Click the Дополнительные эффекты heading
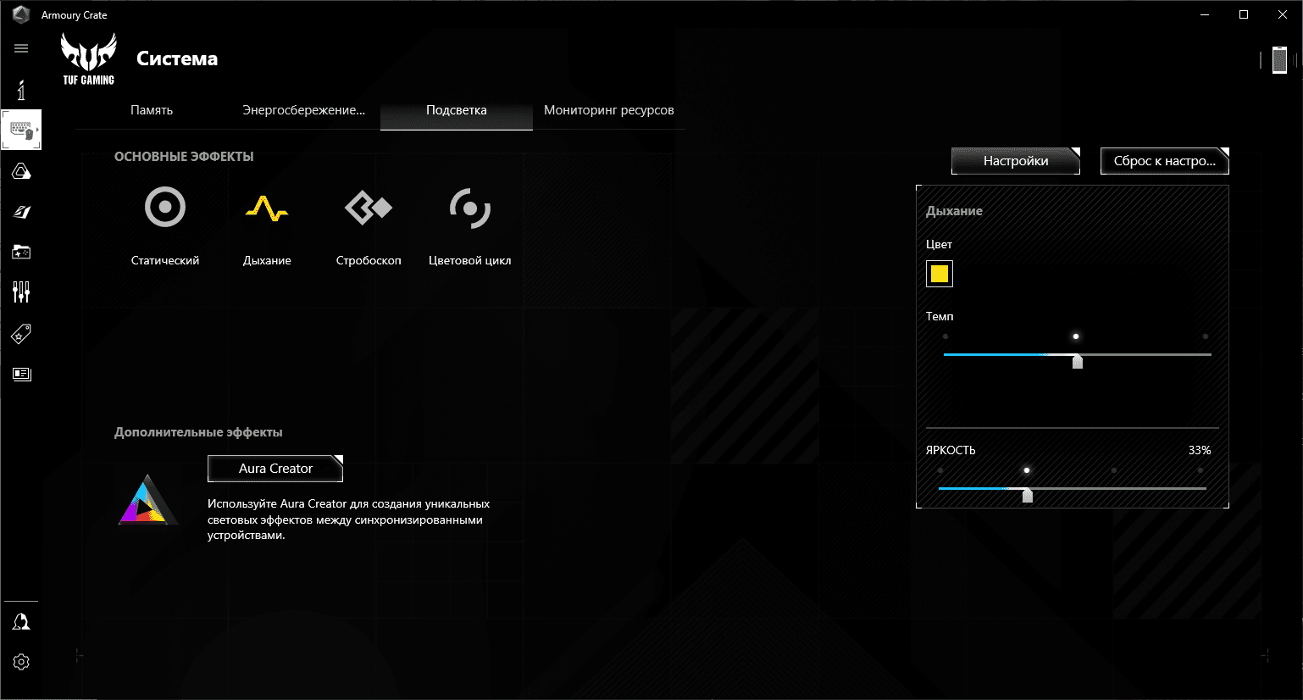Screen dimensions: 1303x700 pyautogui.click(x=198, y=432)
